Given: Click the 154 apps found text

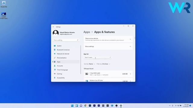Looking at the screenshot, I should (88, 69).
